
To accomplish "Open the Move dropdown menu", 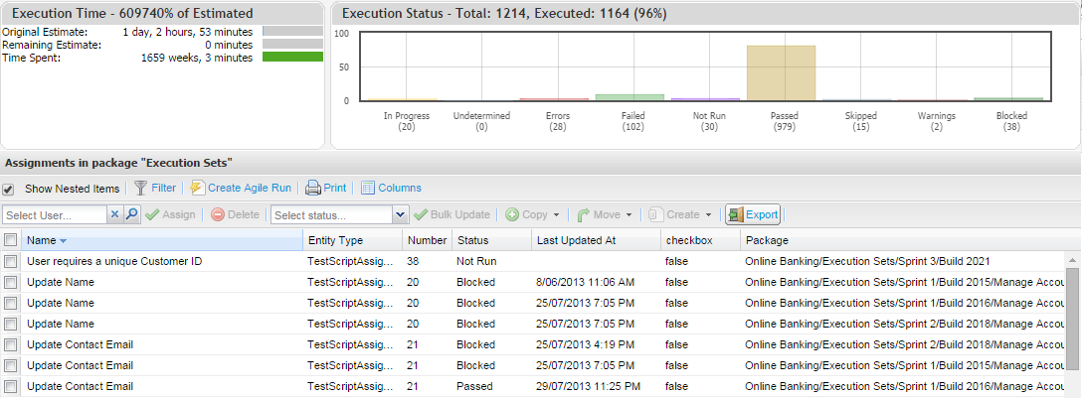I will [x=627, y=214].
